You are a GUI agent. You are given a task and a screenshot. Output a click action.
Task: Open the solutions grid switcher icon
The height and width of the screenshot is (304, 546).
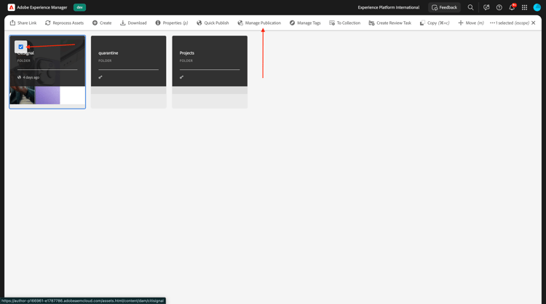[524, 7]
